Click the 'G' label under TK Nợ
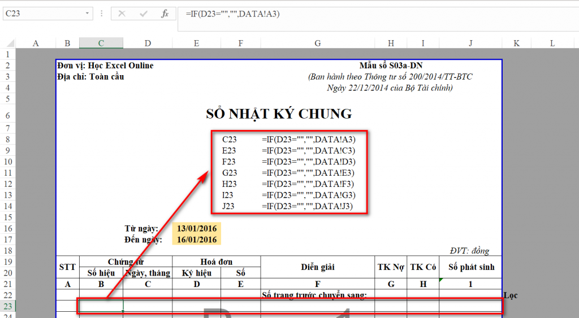Image resolution: width=579 pixels, height=318 pixels. pos(391,284)
